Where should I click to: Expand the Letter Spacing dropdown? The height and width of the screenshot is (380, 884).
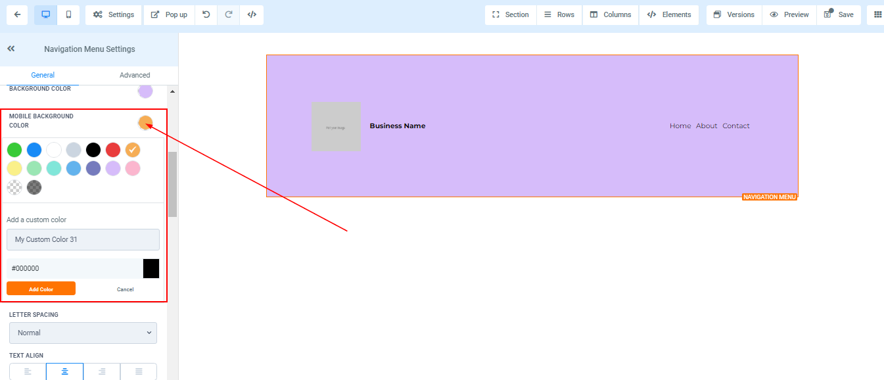tap(83, 333)
